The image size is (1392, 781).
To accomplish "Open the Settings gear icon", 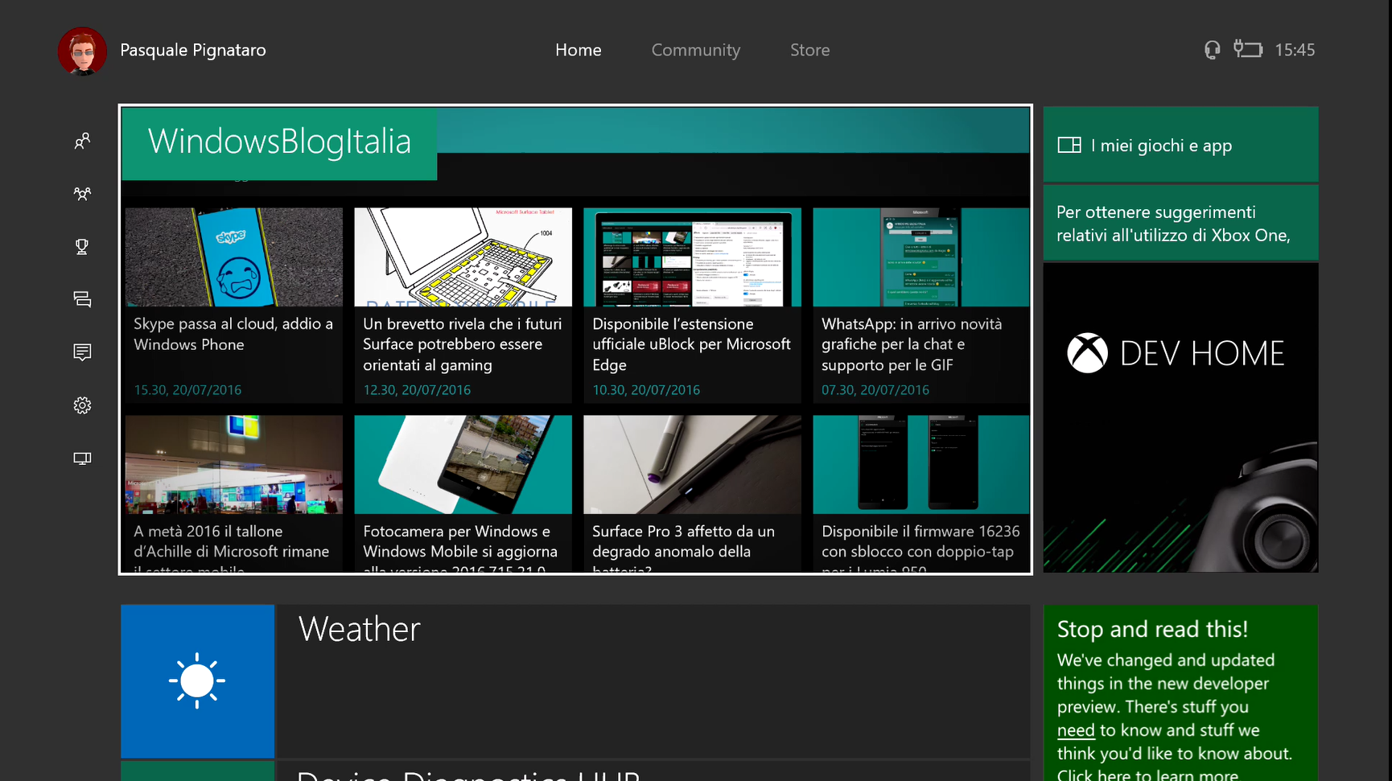I will [x=82, y=405].
